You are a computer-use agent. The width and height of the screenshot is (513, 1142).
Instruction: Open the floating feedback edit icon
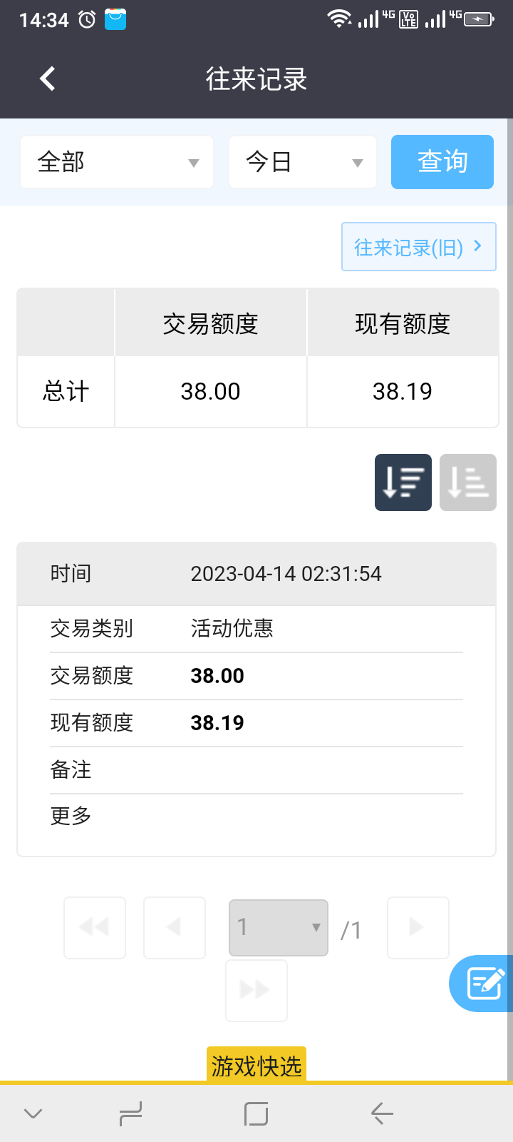pyautogui.click(x=484, y=984)
